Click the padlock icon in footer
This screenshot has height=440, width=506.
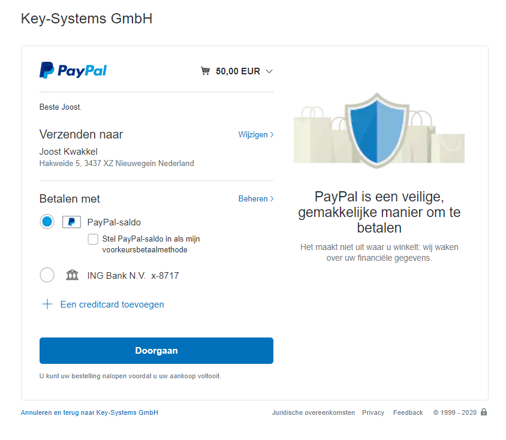pyautogui.click(x=484, y=412)
